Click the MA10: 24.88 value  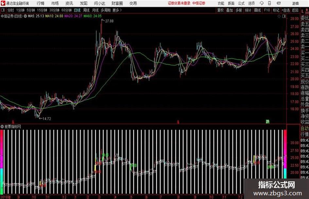pyautogui.click(x=54, y=16)
